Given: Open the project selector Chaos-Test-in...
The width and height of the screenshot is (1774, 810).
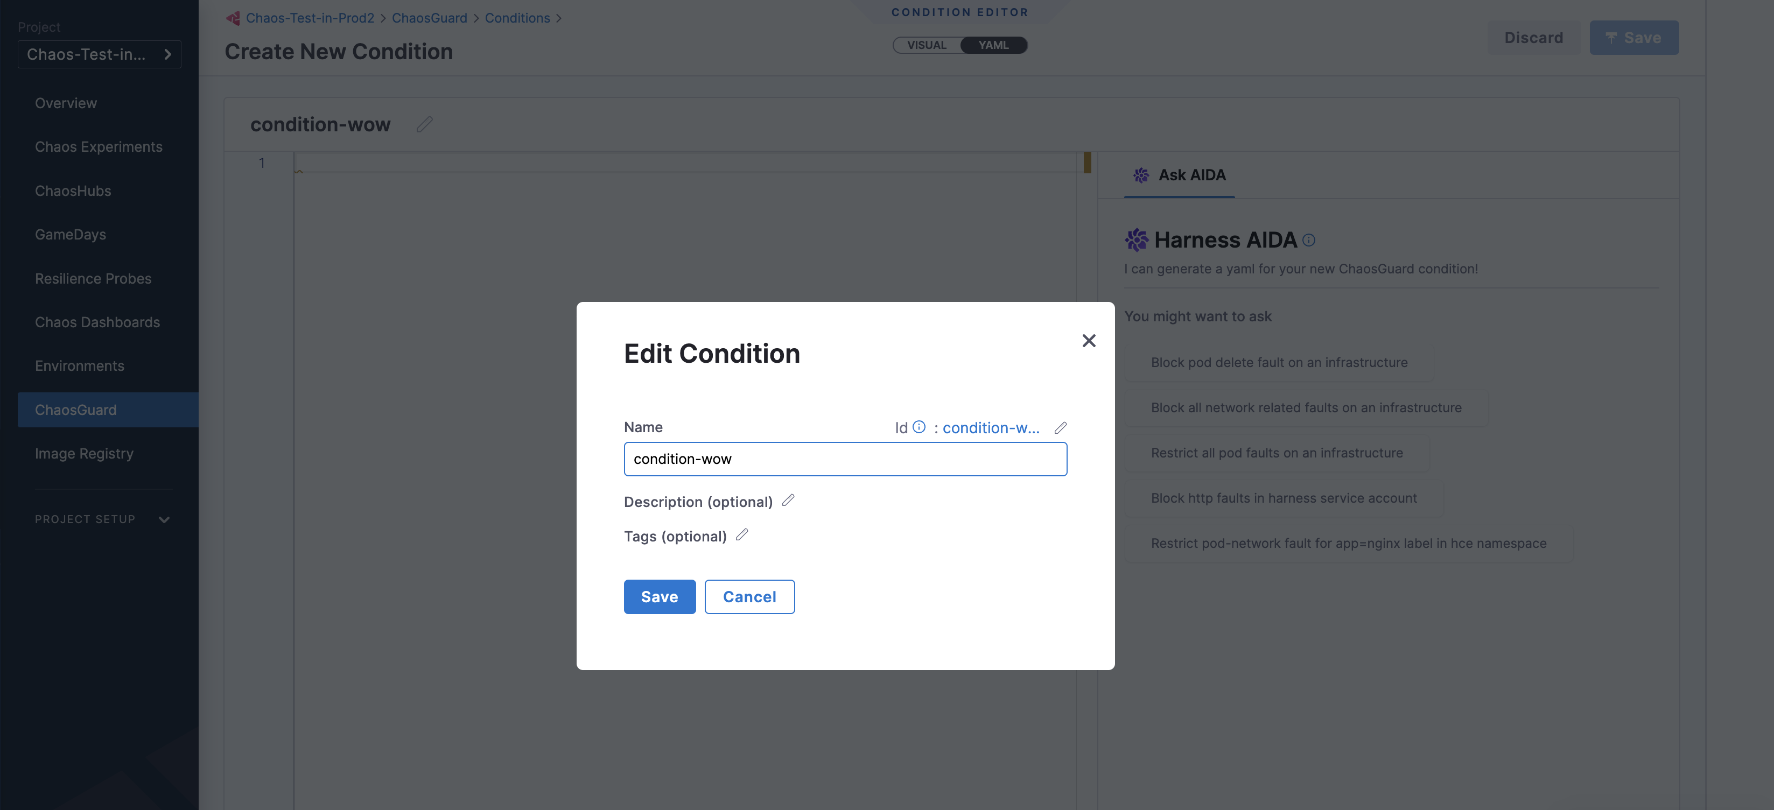Looking at the screenshot, I should coord(99,54).
